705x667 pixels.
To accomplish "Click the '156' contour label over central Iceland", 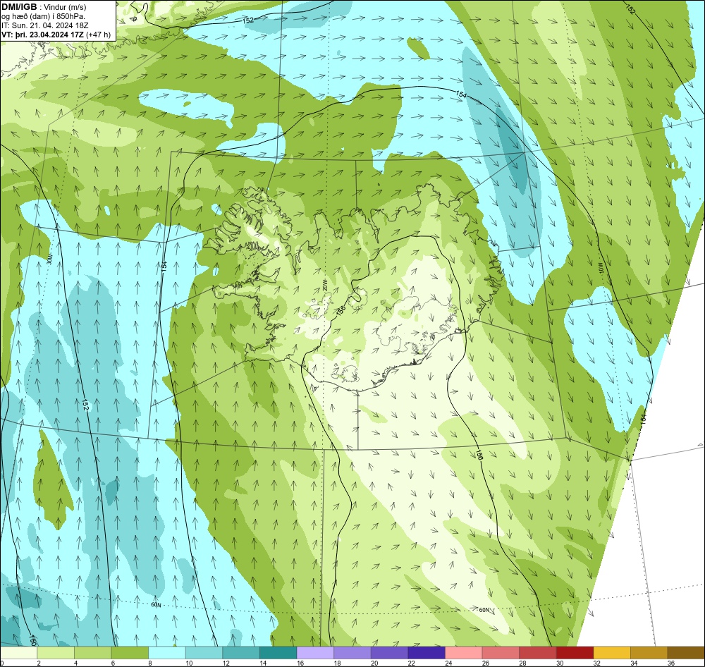I will click(x=341, y=310).
